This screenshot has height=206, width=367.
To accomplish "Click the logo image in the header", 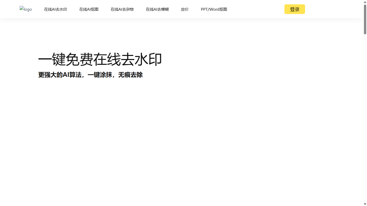I will click(26, 9).
